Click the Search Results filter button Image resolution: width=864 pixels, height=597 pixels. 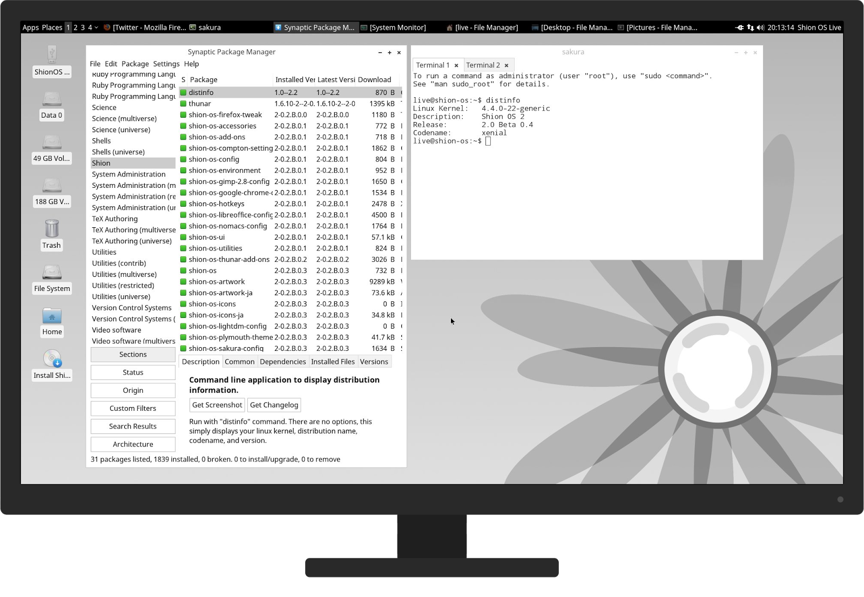(133, 426)
